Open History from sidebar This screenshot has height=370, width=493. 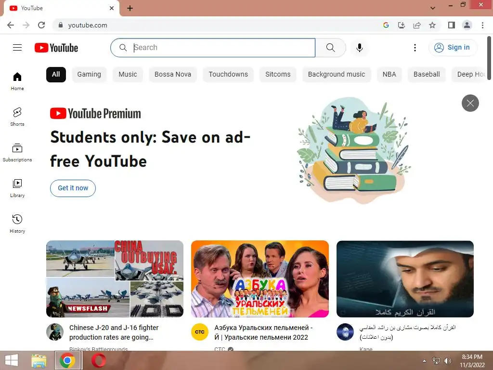tap(17, 224)
